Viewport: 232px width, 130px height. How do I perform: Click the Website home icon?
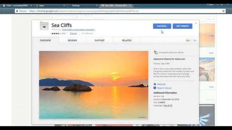[x=155, y=84]
